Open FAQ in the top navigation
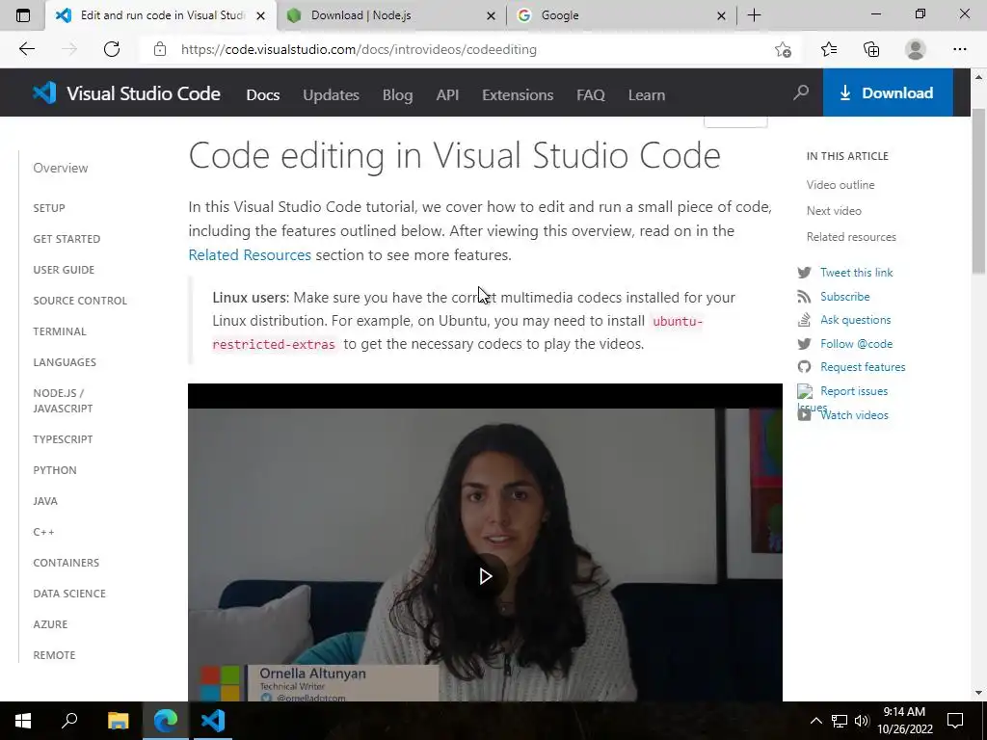 pyautogui.click(x=591, y=95)
